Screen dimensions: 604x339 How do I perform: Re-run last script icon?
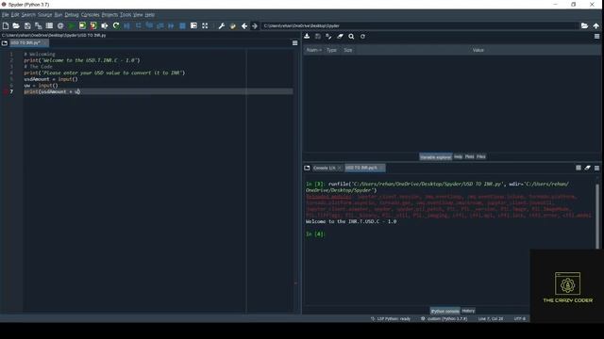(x=116, y=25)
